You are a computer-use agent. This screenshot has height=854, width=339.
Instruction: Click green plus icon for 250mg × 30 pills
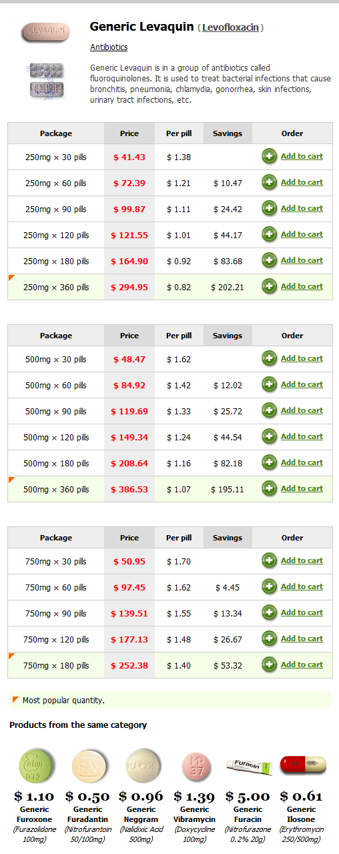point(270,157)
